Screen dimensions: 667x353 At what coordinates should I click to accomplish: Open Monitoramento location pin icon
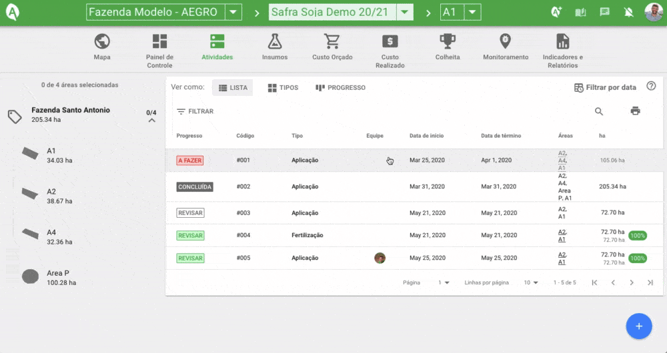505,42
